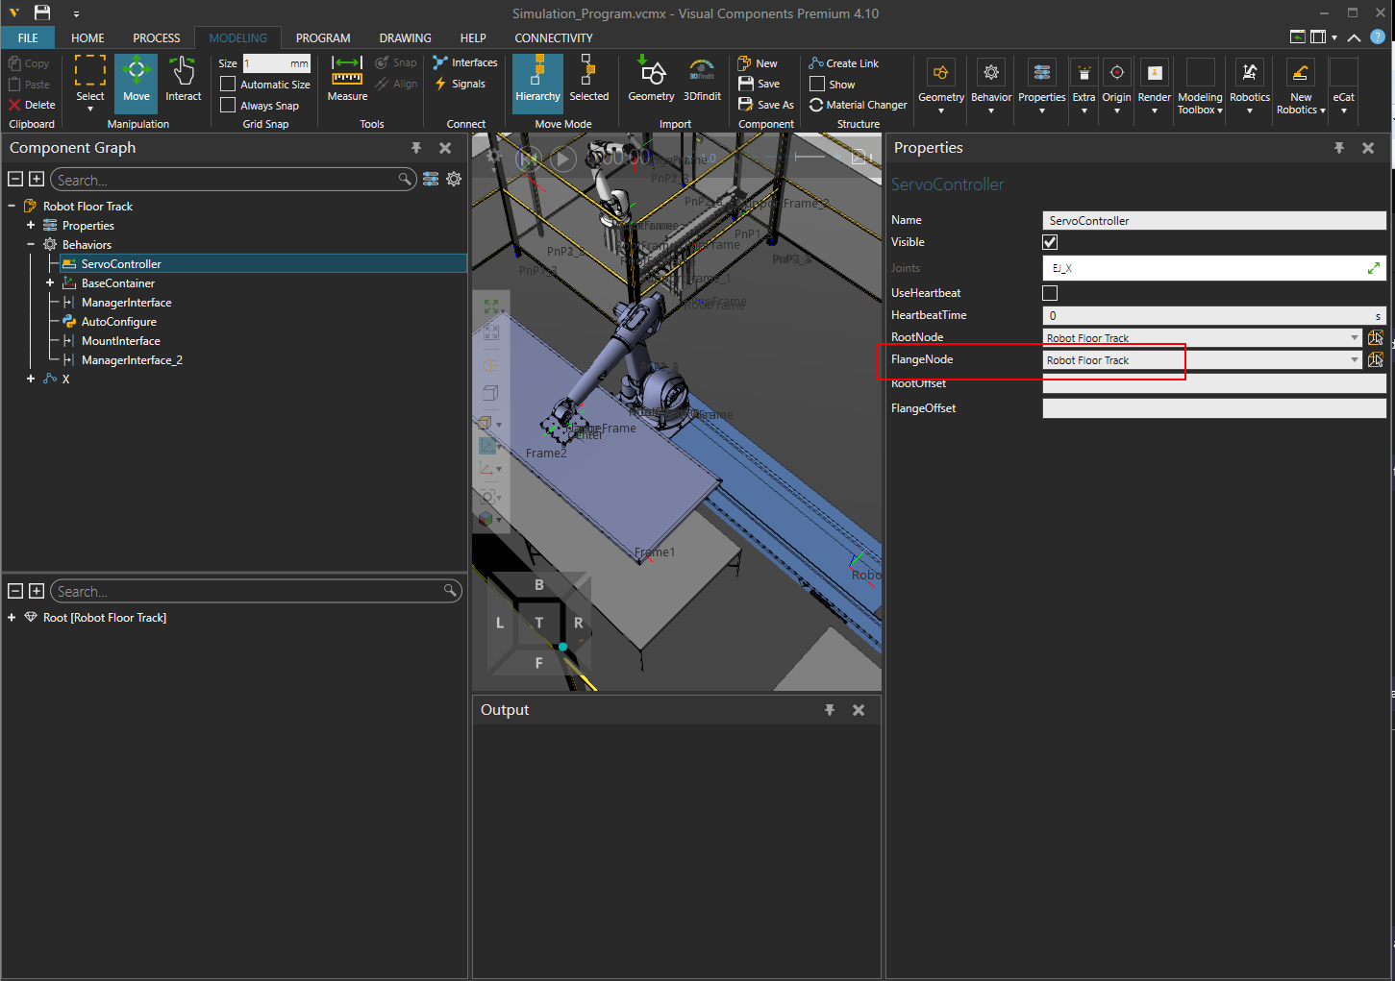Image resolution: width=1395 pixels, height=981 pixels.
Task: Open the CONNECTIVITY ribbon tab
Action: [553, 38]
